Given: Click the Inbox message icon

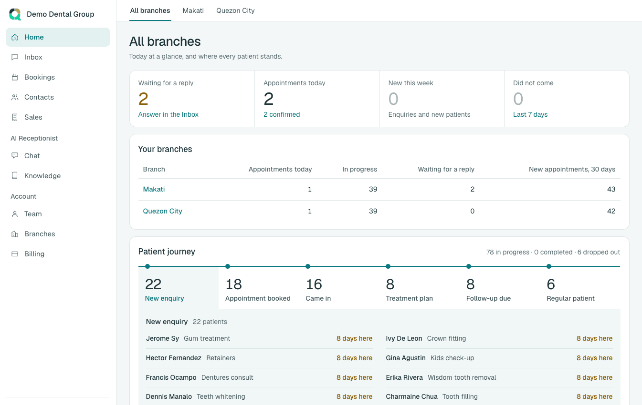Looking at the screenshot, I should [15, 57].
